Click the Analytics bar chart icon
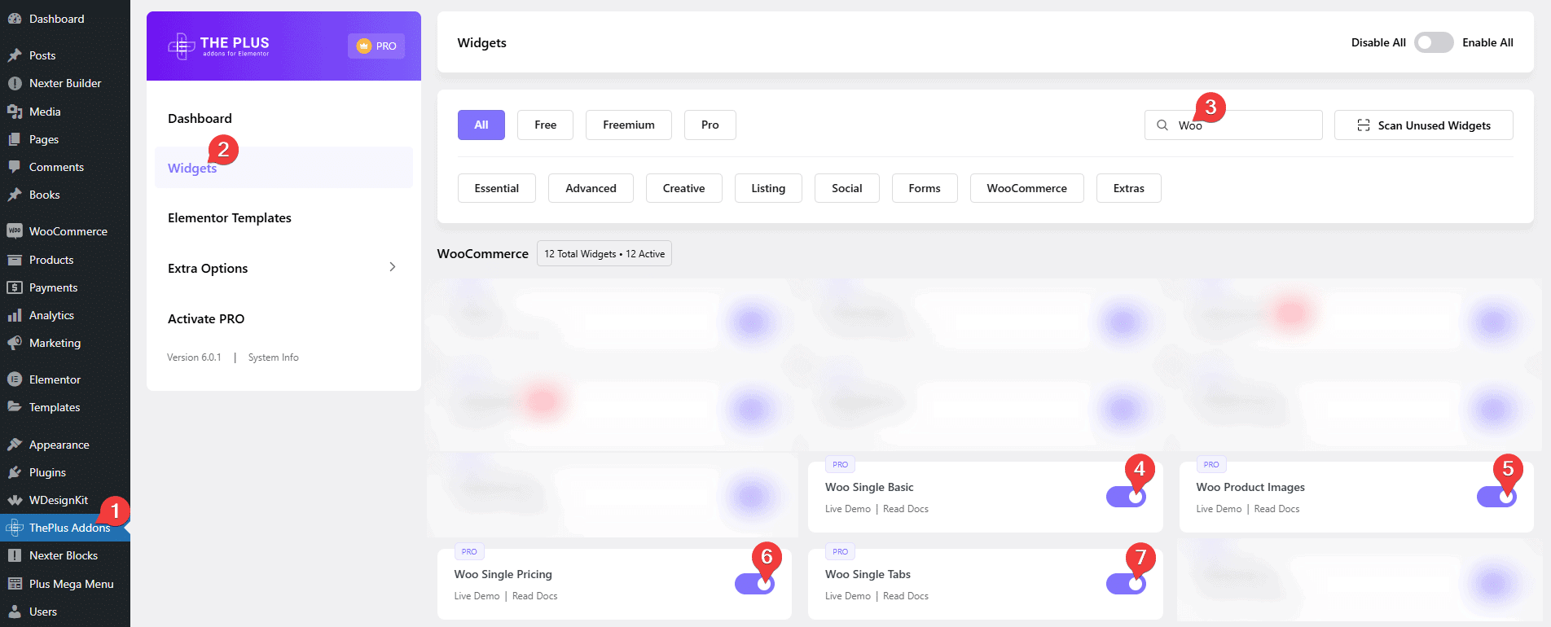This screenshot has height=627, width=1551. click(x=14, y=315)
